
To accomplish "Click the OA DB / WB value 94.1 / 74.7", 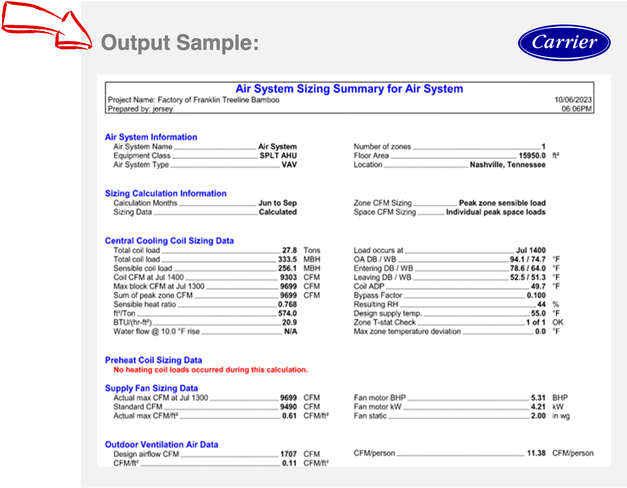I will [528, 259].
